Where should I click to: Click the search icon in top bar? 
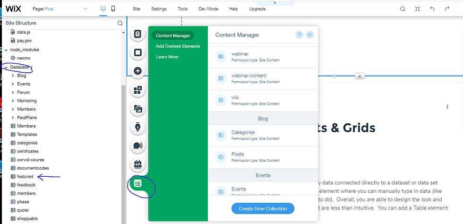(403, 9)
